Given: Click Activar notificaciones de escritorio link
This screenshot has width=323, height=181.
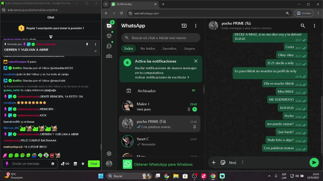Looking at the screenshot, I should (x=162, y=77).
